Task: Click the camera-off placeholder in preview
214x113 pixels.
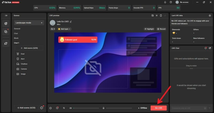Action: (x=93, y=68)
